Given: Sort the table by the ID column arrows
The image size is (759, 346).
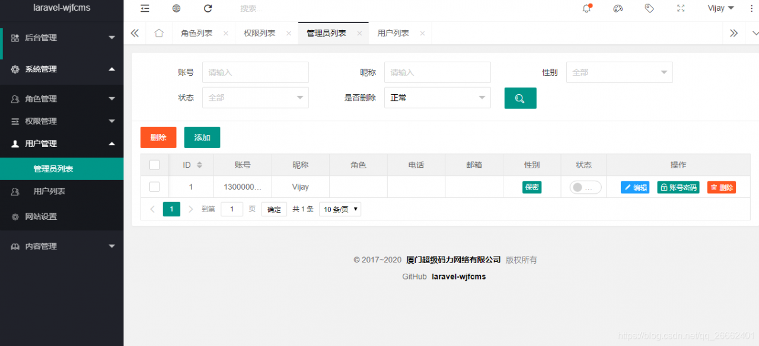Looking at the screenshot, I should 198,165.
